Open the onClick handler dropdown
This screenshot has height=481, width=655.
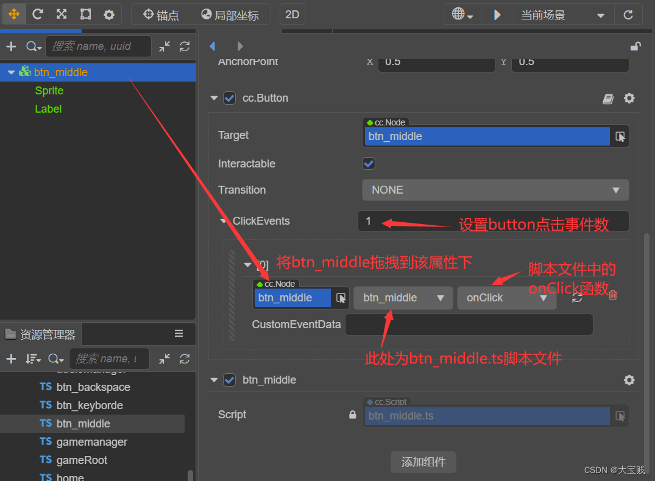pos(506,298)
